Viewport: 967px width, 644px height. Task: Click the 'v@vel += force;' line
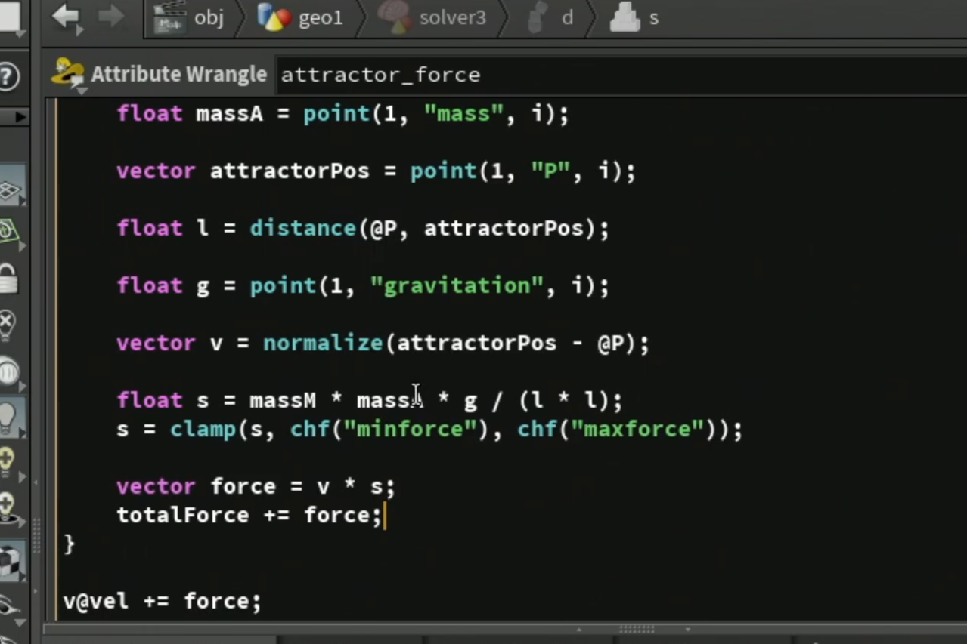[162, 602]
